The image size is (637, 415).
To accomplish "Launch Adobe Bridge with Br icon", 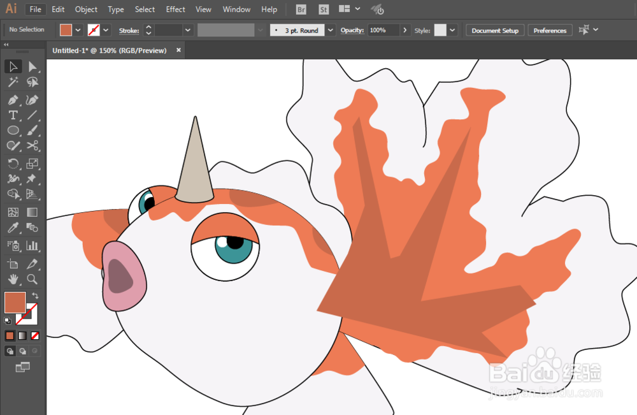I will pyautogui.click(x=301, y=10).
